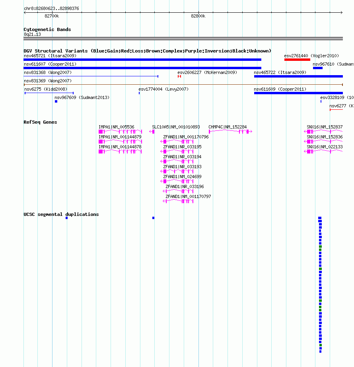The width and height of the screenshot is (354, 367).
Task: Open nsv6277 variant label
Action: (x=342, y=106)
